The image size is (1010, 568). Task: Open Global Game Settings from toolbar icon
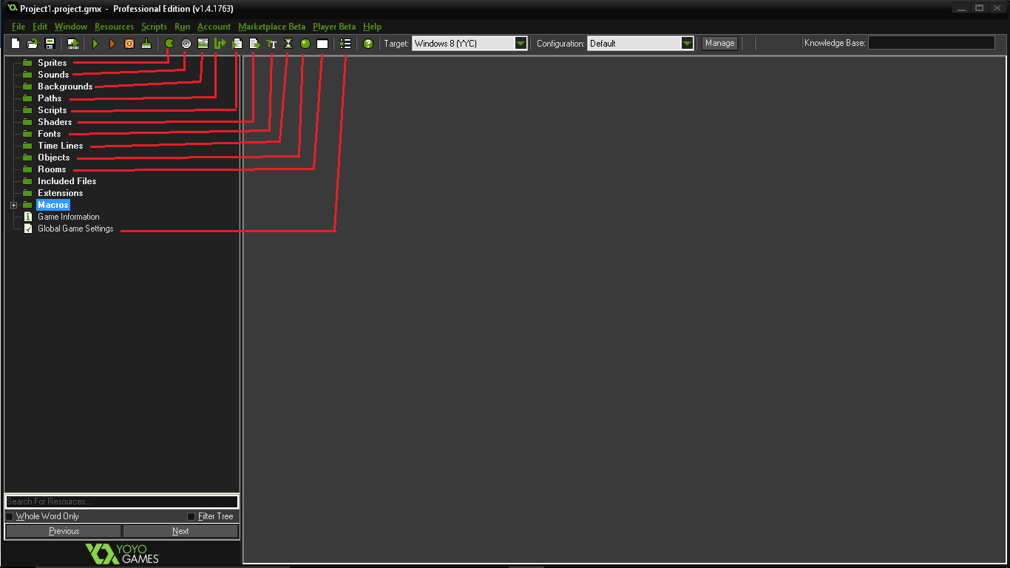point(345,44)
